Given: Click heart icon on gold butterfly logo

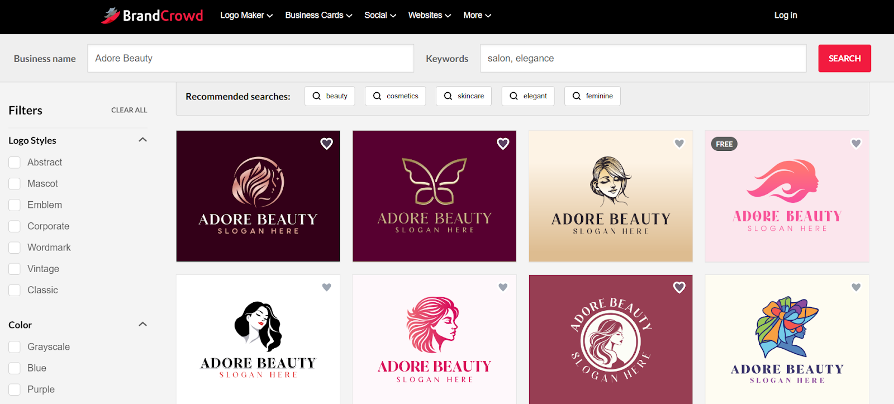Looking at the screenshot, I should pos(503,144).
